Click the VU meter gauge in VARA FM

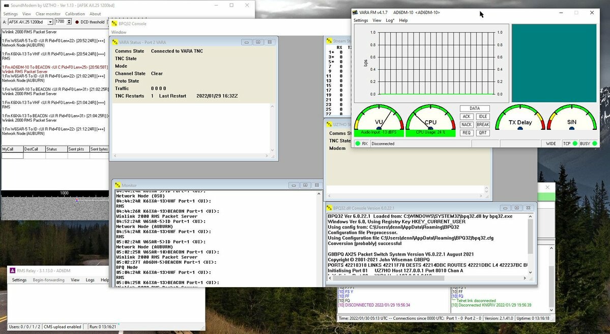coord(379,117)
